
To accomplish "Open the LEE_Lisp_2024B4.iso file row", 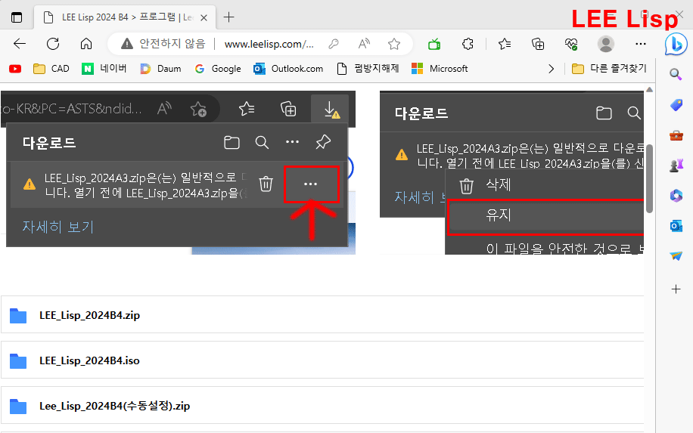I will (322, 360).
